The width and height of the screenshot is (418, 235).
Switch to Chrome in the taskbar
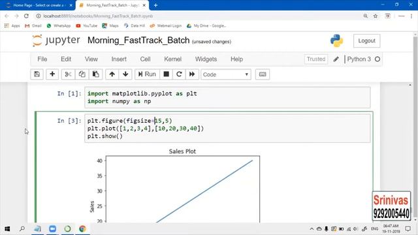point(82,229)
